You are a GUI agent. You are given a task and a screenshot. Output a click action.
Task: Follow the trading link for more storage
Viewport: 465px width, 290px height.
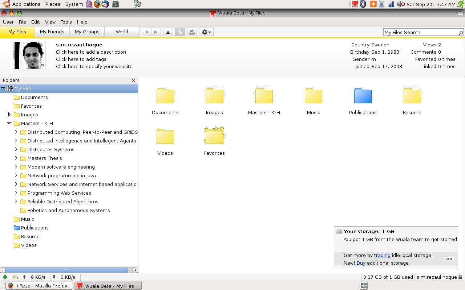click(382, 255)
